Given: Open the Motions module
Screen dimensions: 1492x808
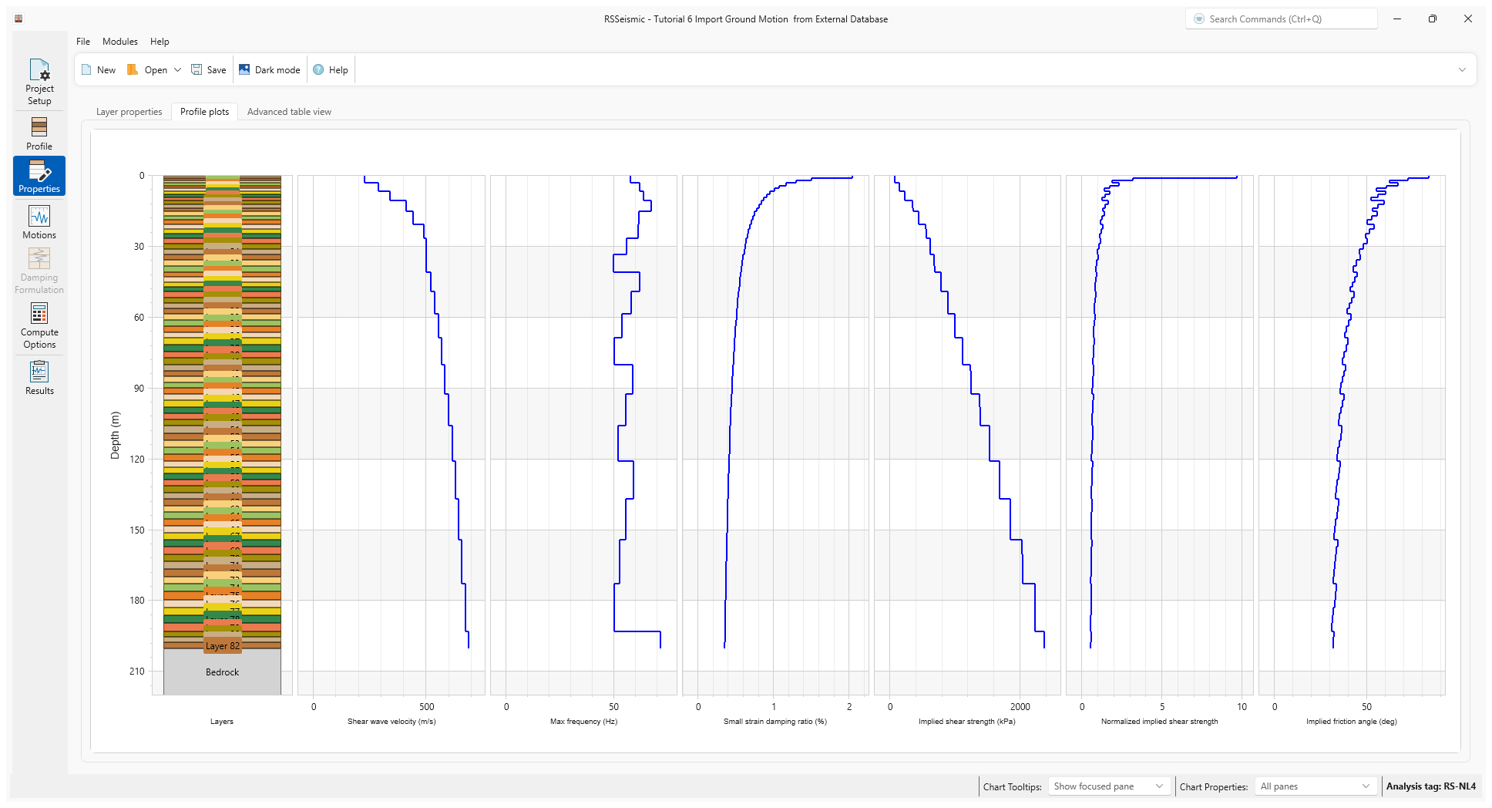Looking at the screenshot, I should click(39, 221).
